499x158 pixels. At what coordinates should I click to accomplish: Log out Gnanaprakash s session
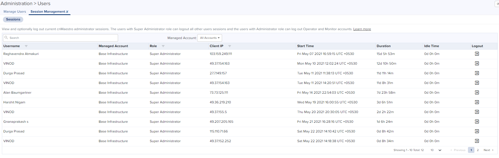click(477, 122)
